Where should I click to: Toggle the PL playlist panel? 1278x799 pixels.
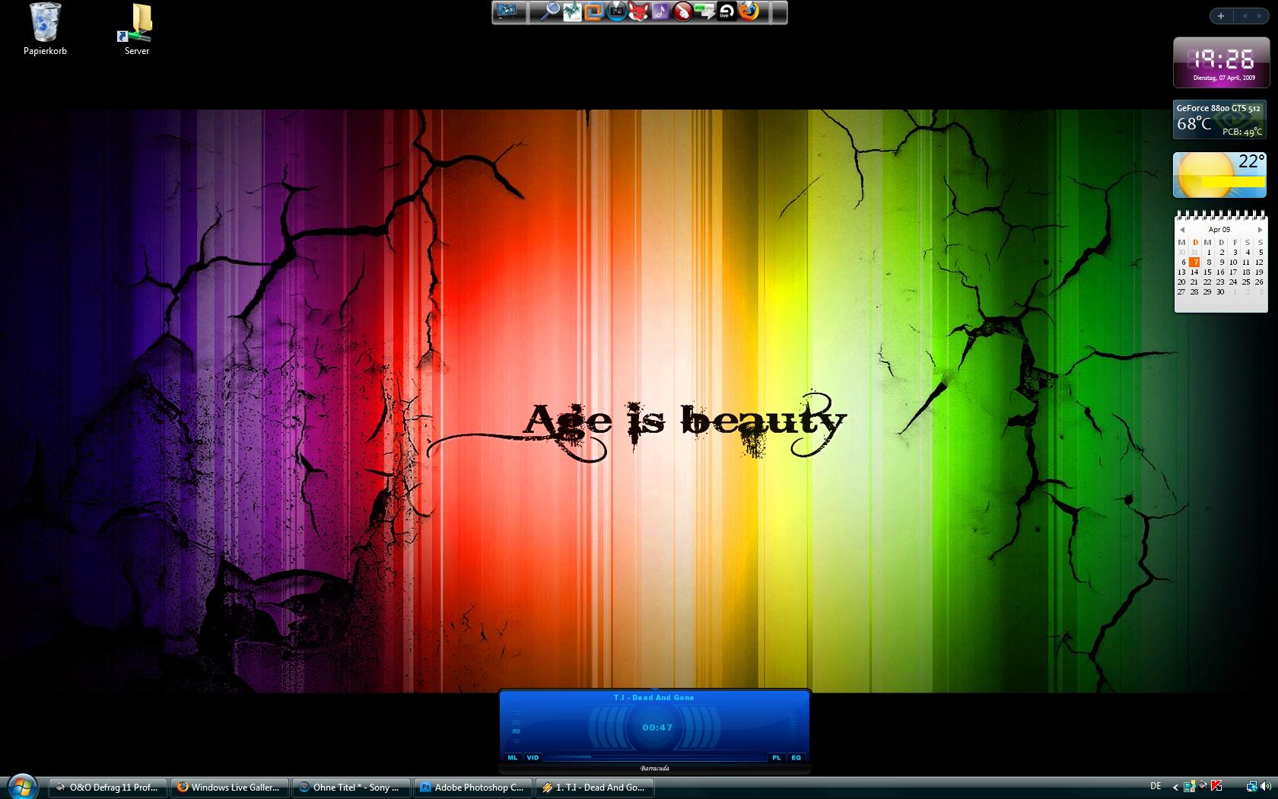tap(776, 757)
